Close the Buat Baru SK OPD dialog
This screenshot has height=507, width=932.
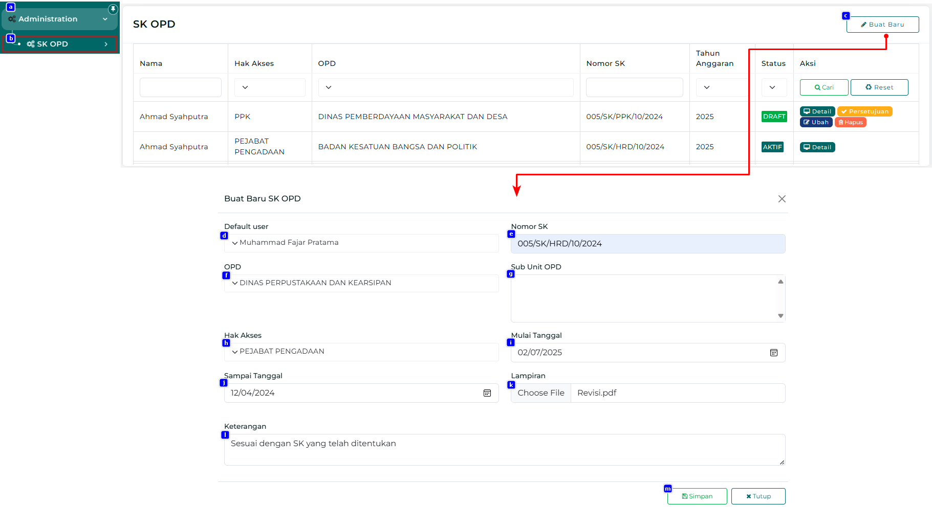point(782,199)
